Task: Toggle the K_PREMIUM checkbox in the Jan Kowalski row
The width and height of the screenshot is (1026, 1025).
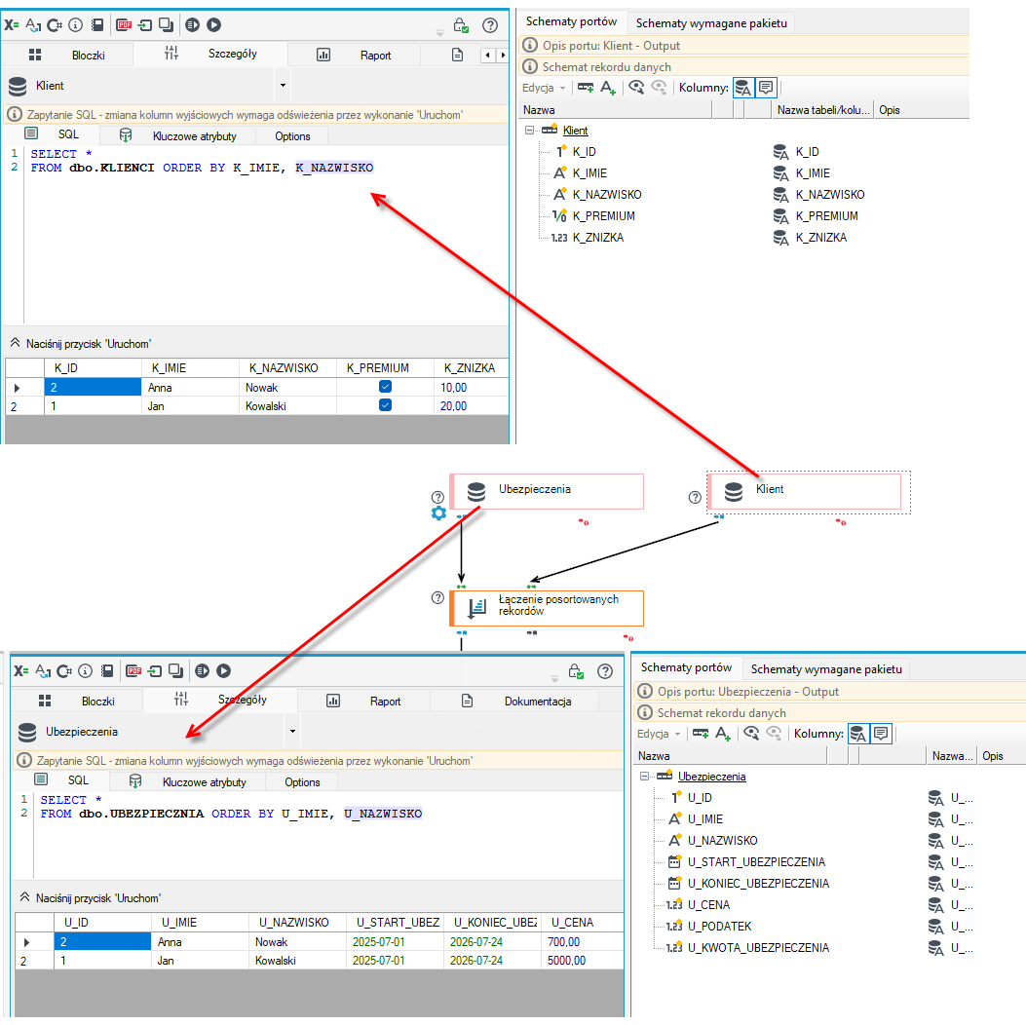Action: pyautogui.click(x=386, y=405)
